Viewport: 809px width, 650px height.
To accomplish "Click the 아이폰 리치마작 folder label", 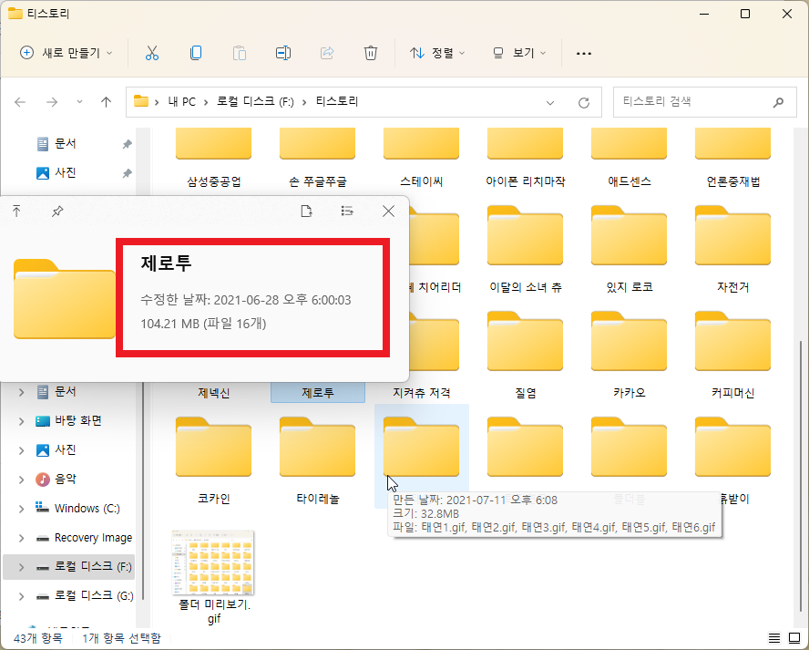I will coord(526,181).
